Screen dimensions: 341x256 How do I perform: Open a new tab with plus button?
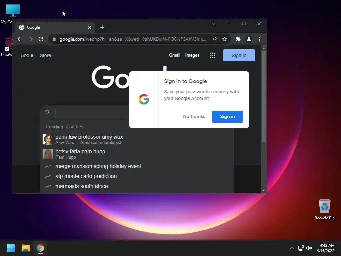[102, 27]
